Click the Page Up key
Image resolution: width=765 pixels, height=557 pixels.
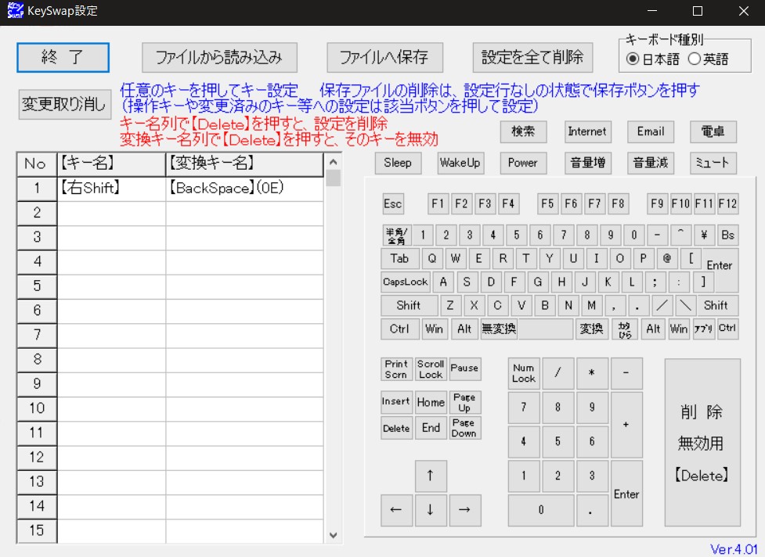click(x=464, y=402)
